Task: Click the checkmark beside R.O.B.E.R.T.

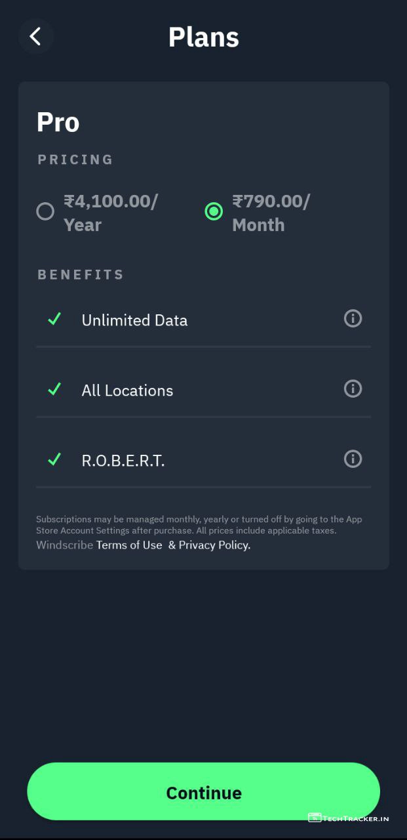Action: pyautogui.click(x=54, y=459)
